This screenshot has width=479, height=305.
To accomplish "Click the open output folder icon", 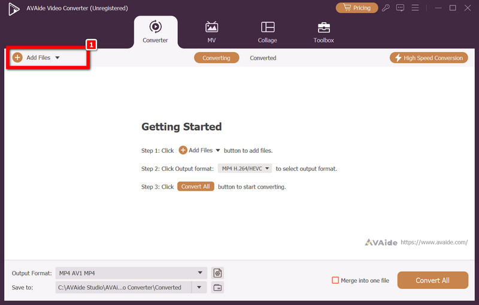I will pos(217,288).
